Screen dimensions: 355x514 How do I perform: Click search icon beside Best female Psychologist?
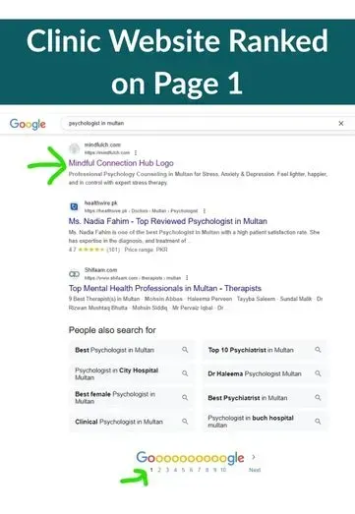(185, 398)
